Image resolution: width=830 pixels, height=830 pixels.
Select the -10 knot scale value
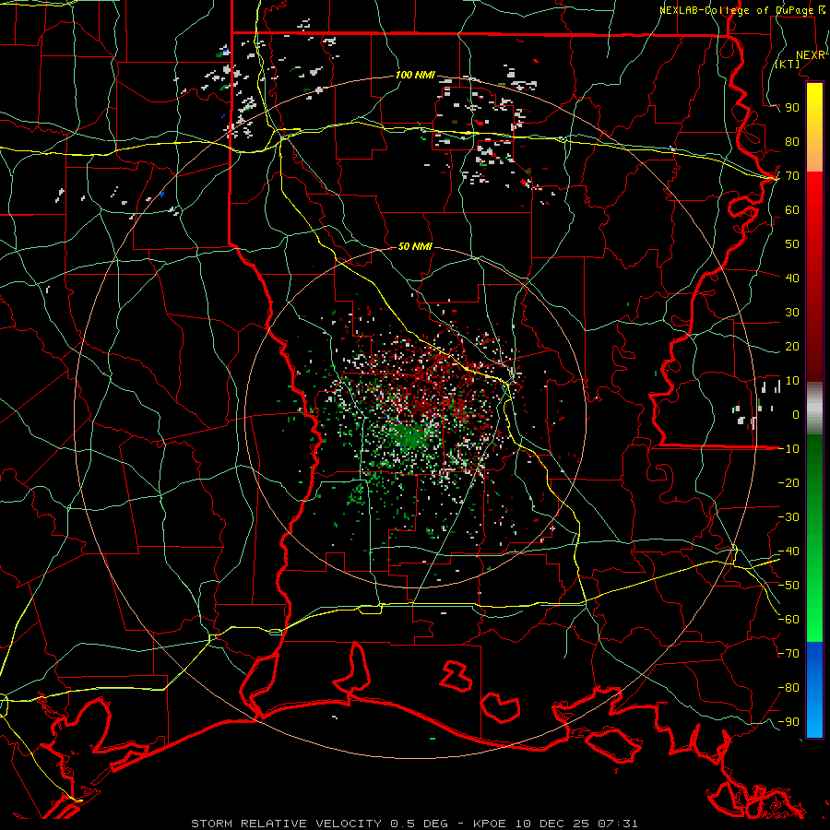click(788, 449)
